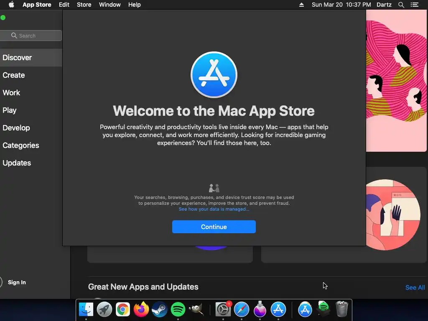Viewport: 428px width, 321px height.
Task: Select Discover in the sidebar
Action: pyautogui.click(x=31, y=58)
